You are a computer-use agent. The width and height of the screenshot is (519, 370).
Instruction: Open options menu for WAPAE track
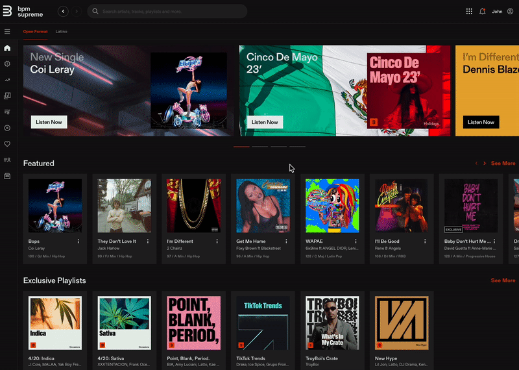pyautogui.click(x=356, y=241)
